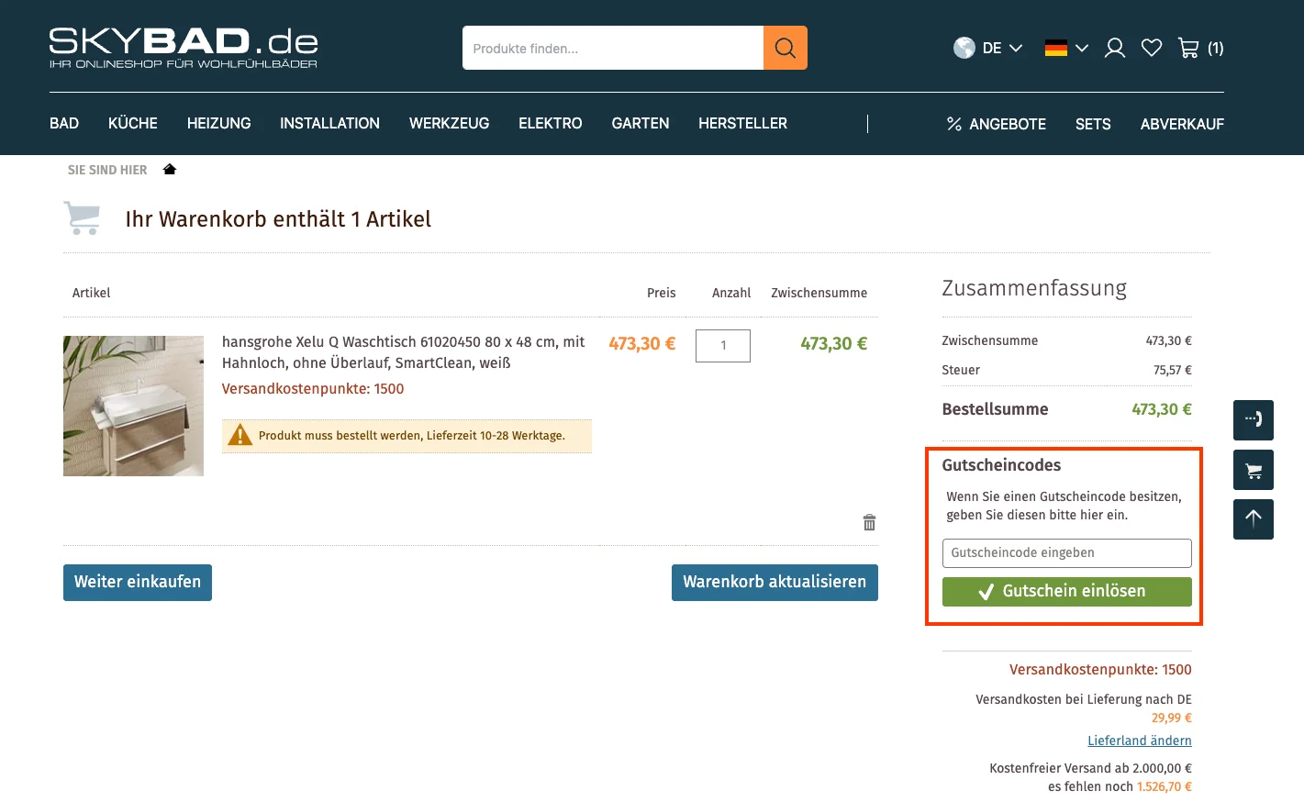1304x802 pixels.
Task: Open the ABVERKAUF clearance page
Action: [x=1182, y=124]
